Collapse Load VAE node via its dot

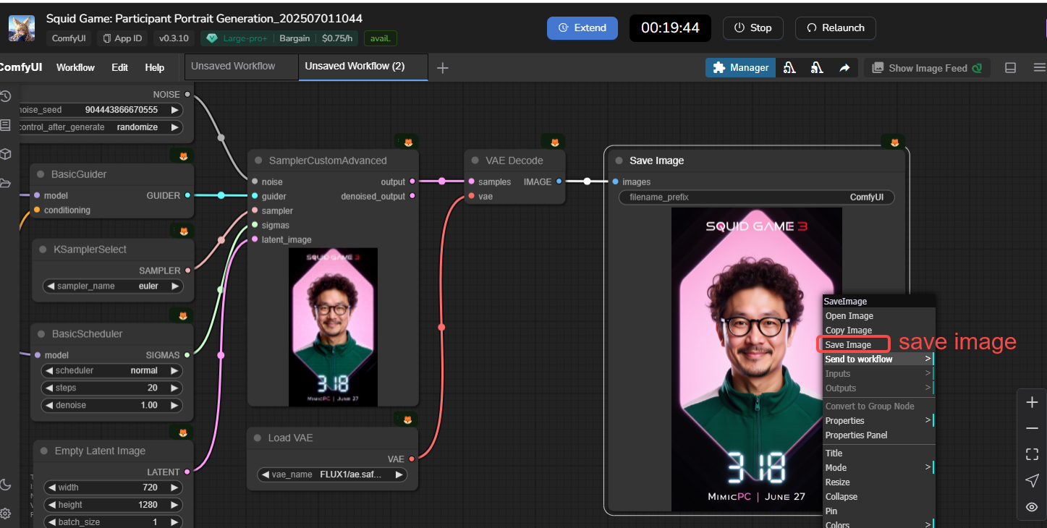[258, 438]
